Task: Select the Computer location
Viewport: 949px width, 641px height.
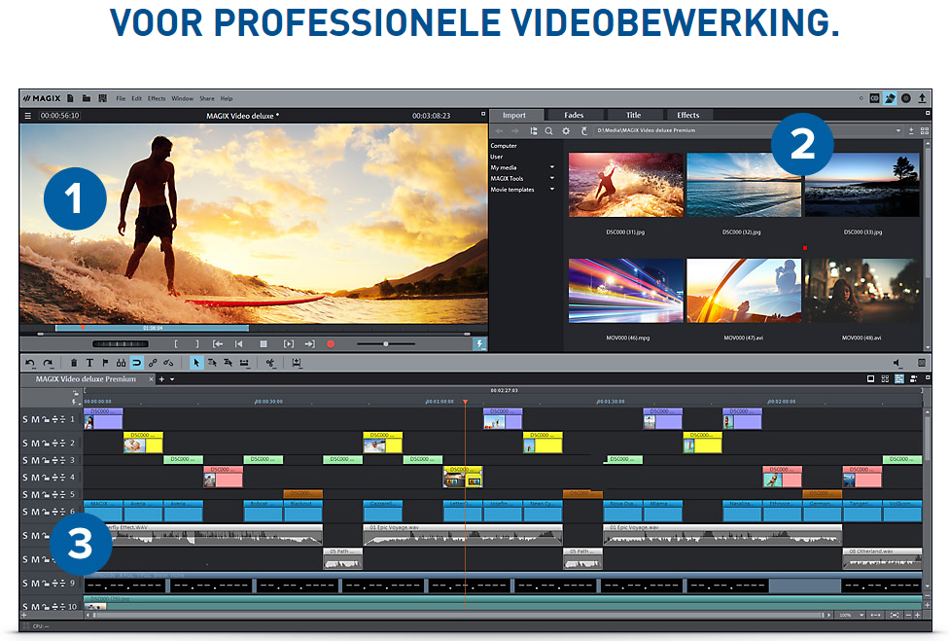Action: point(504,146)
